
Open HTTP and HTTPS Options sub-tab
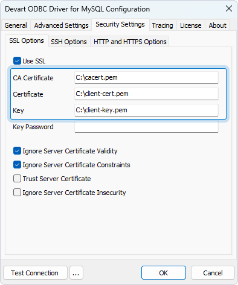(130, 42)
